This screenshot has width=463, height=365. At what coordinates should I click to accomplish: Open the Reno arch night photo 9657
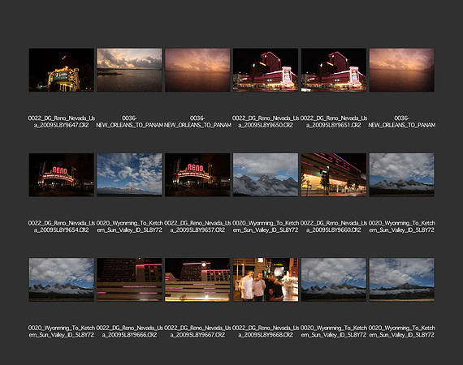click(x=197, y=175)
